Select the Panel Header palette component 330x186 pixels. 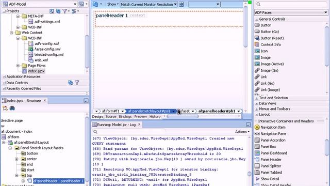[271, 160]
